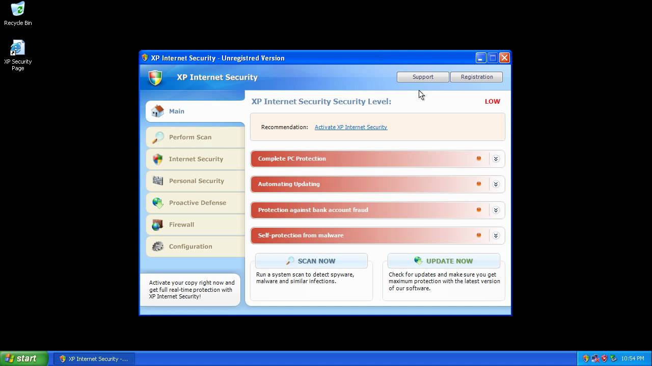Expand the Self-protection from malware section
The image size is (652, 366).
(x=496, y=235)
